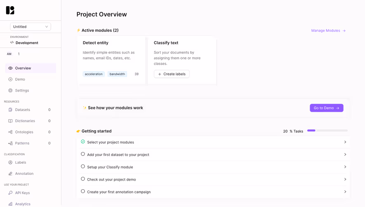Image resolution: width=365 pixels, height=207 pixels.
Task: Open API Keys in the sidebar
Action: (x=31, y=193)
